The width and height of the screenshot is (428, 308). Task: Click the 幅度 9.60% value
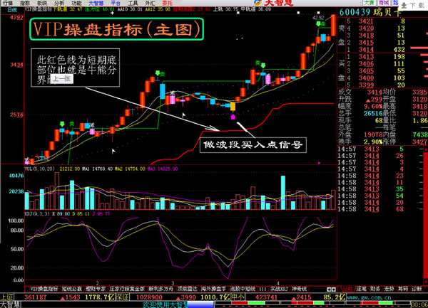pyautogui.click(x=373, y=107)
